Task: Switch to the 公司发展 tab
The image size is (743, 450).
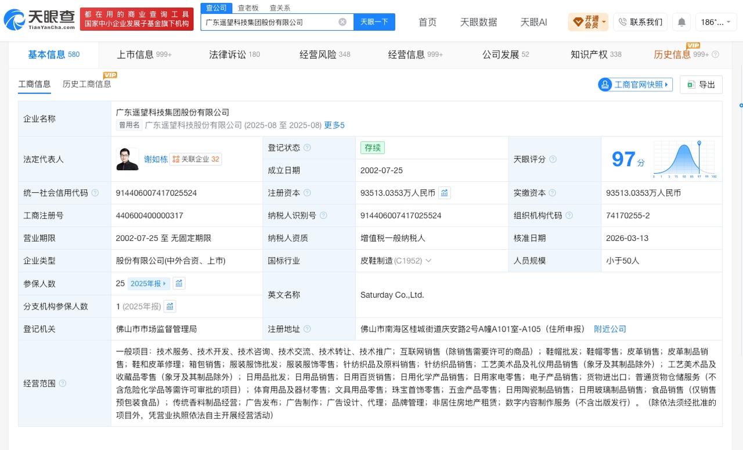Action: (506, 55)
